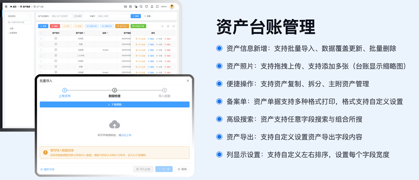
Task: Click the 资产台账管理 heading
Action: (x=266, y=26)
